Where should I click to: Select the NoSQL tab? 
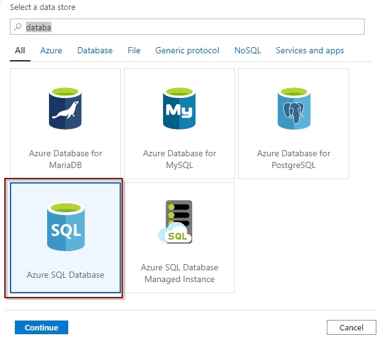point(247,50)
